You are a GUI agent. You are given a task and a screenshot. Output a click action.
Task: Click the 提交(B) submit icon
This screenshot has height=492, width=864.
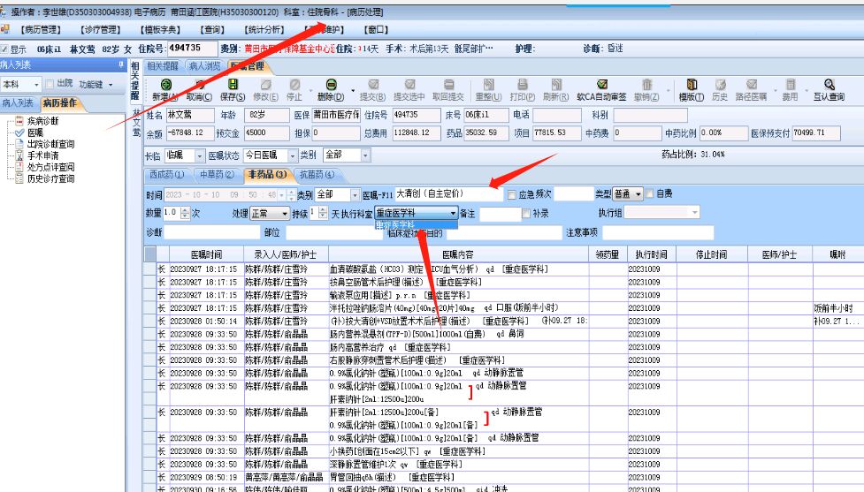coord(373,85)
